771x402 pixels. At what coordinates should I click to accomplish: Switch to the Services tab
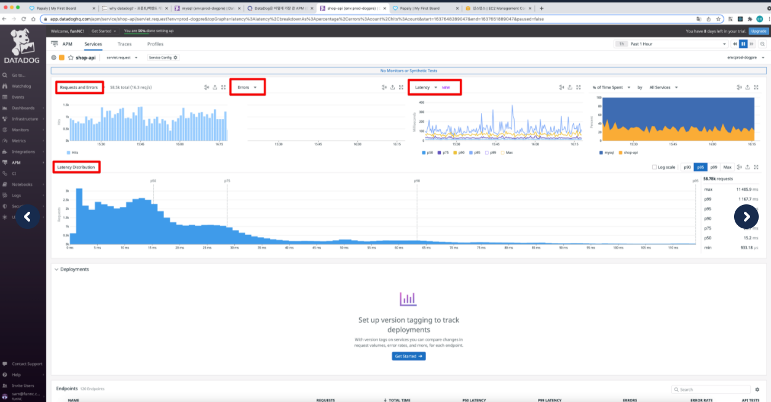(93, 44)
